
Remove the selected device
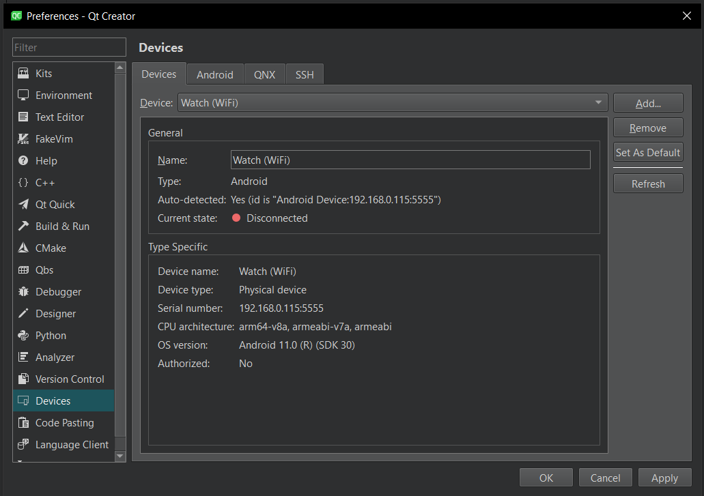point(648,128)
